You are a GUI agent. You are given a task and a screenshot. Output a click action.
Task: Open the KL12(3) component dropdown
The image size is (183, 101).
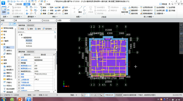49,21
